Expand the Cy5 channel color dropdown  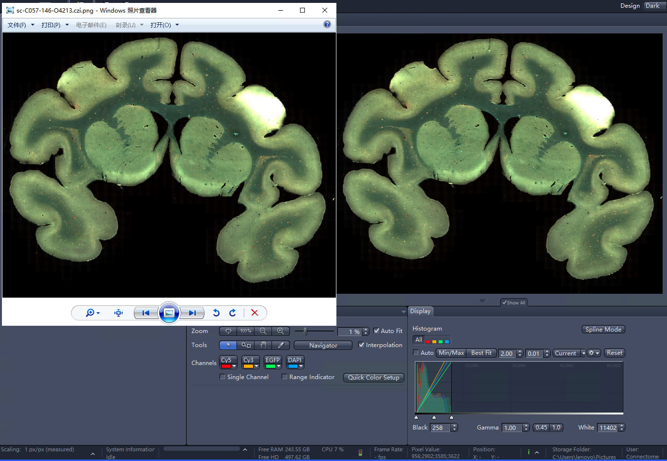234,366
